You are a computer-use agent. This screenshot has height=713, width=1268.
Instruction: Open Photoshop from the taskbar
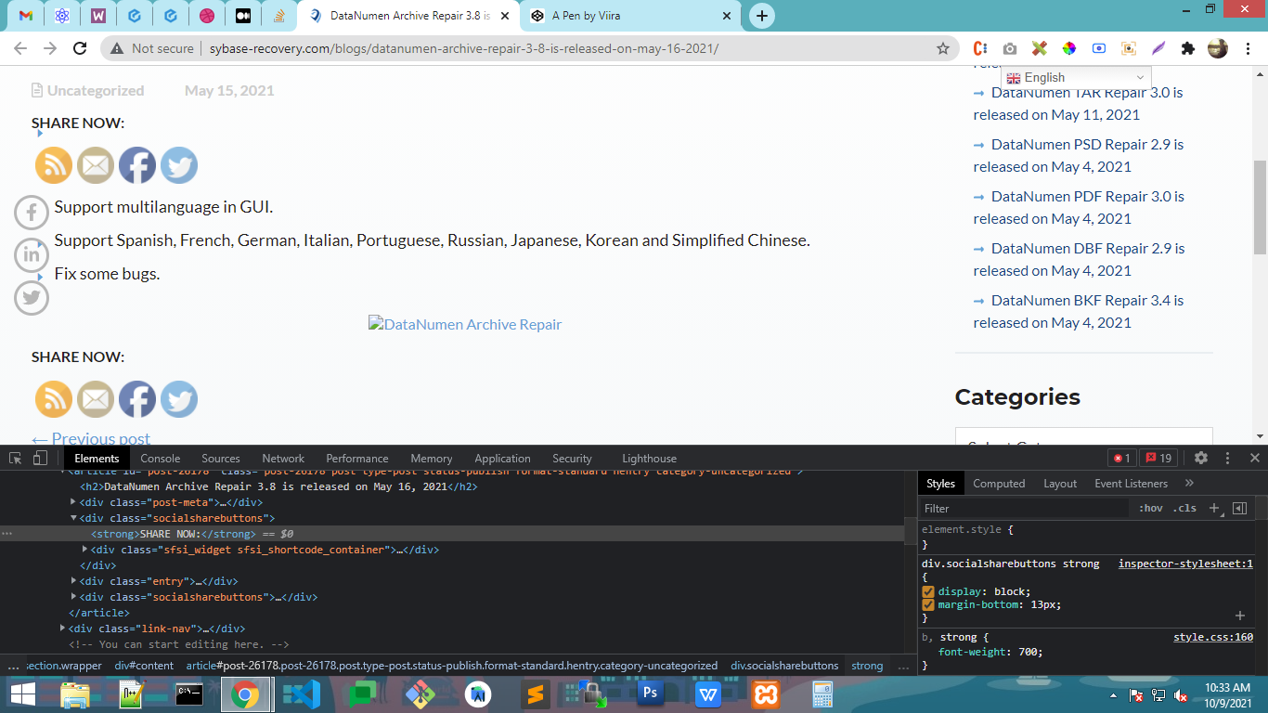tap(650, 694)
